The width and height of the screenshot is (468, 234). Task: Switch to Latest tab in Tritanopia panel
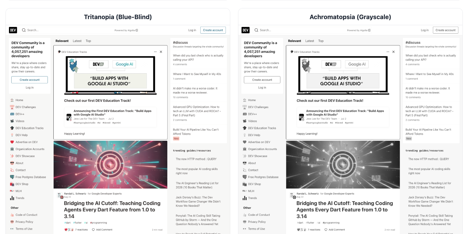point(77,41)
